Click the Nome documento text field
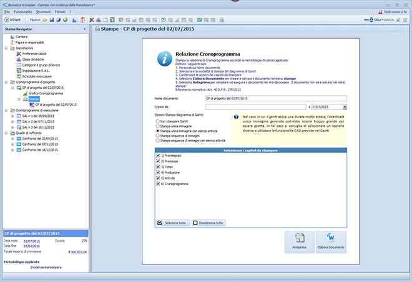The width and height of the screenshot is (412, 282). coord(275,98)
